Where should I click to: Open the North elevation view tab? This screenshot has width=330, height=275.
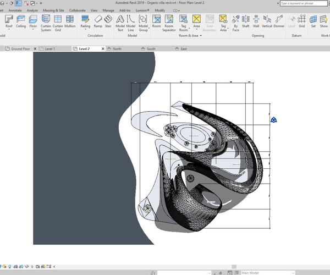click(117, 49)
